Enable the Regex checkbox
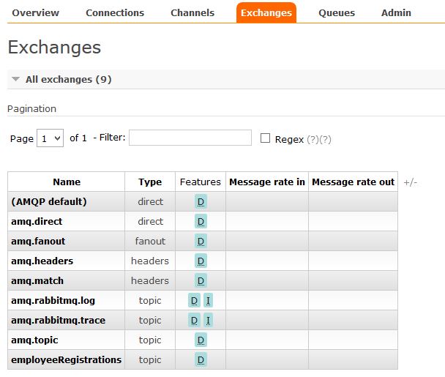 coord(265,138)
